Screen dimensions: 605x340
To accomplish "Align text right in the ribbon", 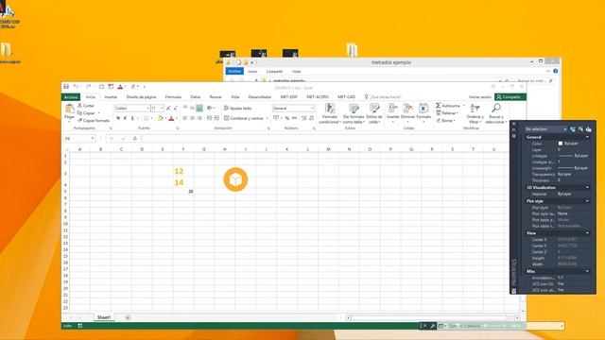I will coord(199,118).
